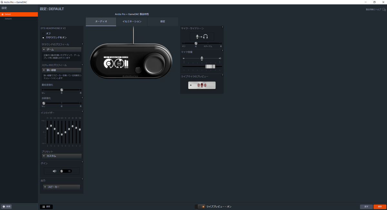
Task: Click the 62 Hz equalizer band slider
Action: click(51, 125)
